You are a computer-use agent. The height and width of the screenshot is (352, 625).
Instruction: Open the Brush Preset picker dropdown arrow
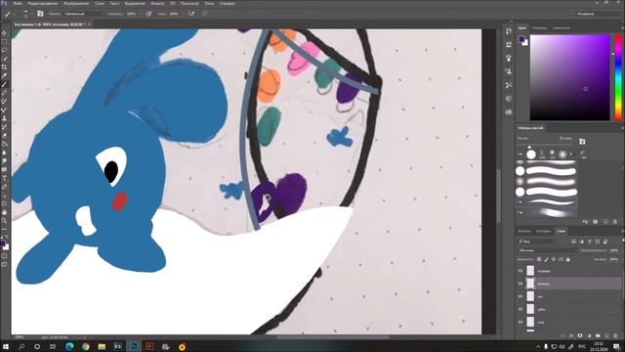point(31,14)
